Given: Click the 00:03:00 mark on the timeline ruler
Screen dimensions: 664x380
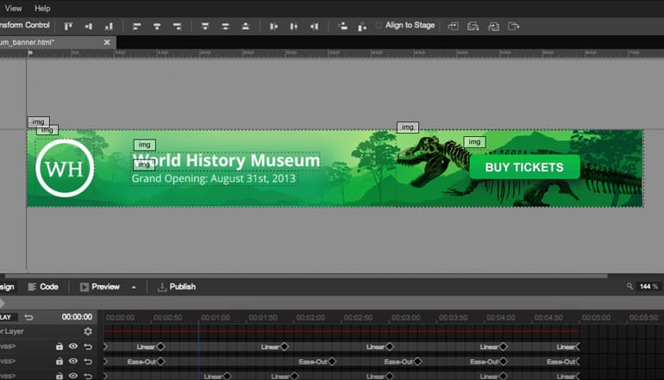Looking at the screenshot, I should click(404, 318).
